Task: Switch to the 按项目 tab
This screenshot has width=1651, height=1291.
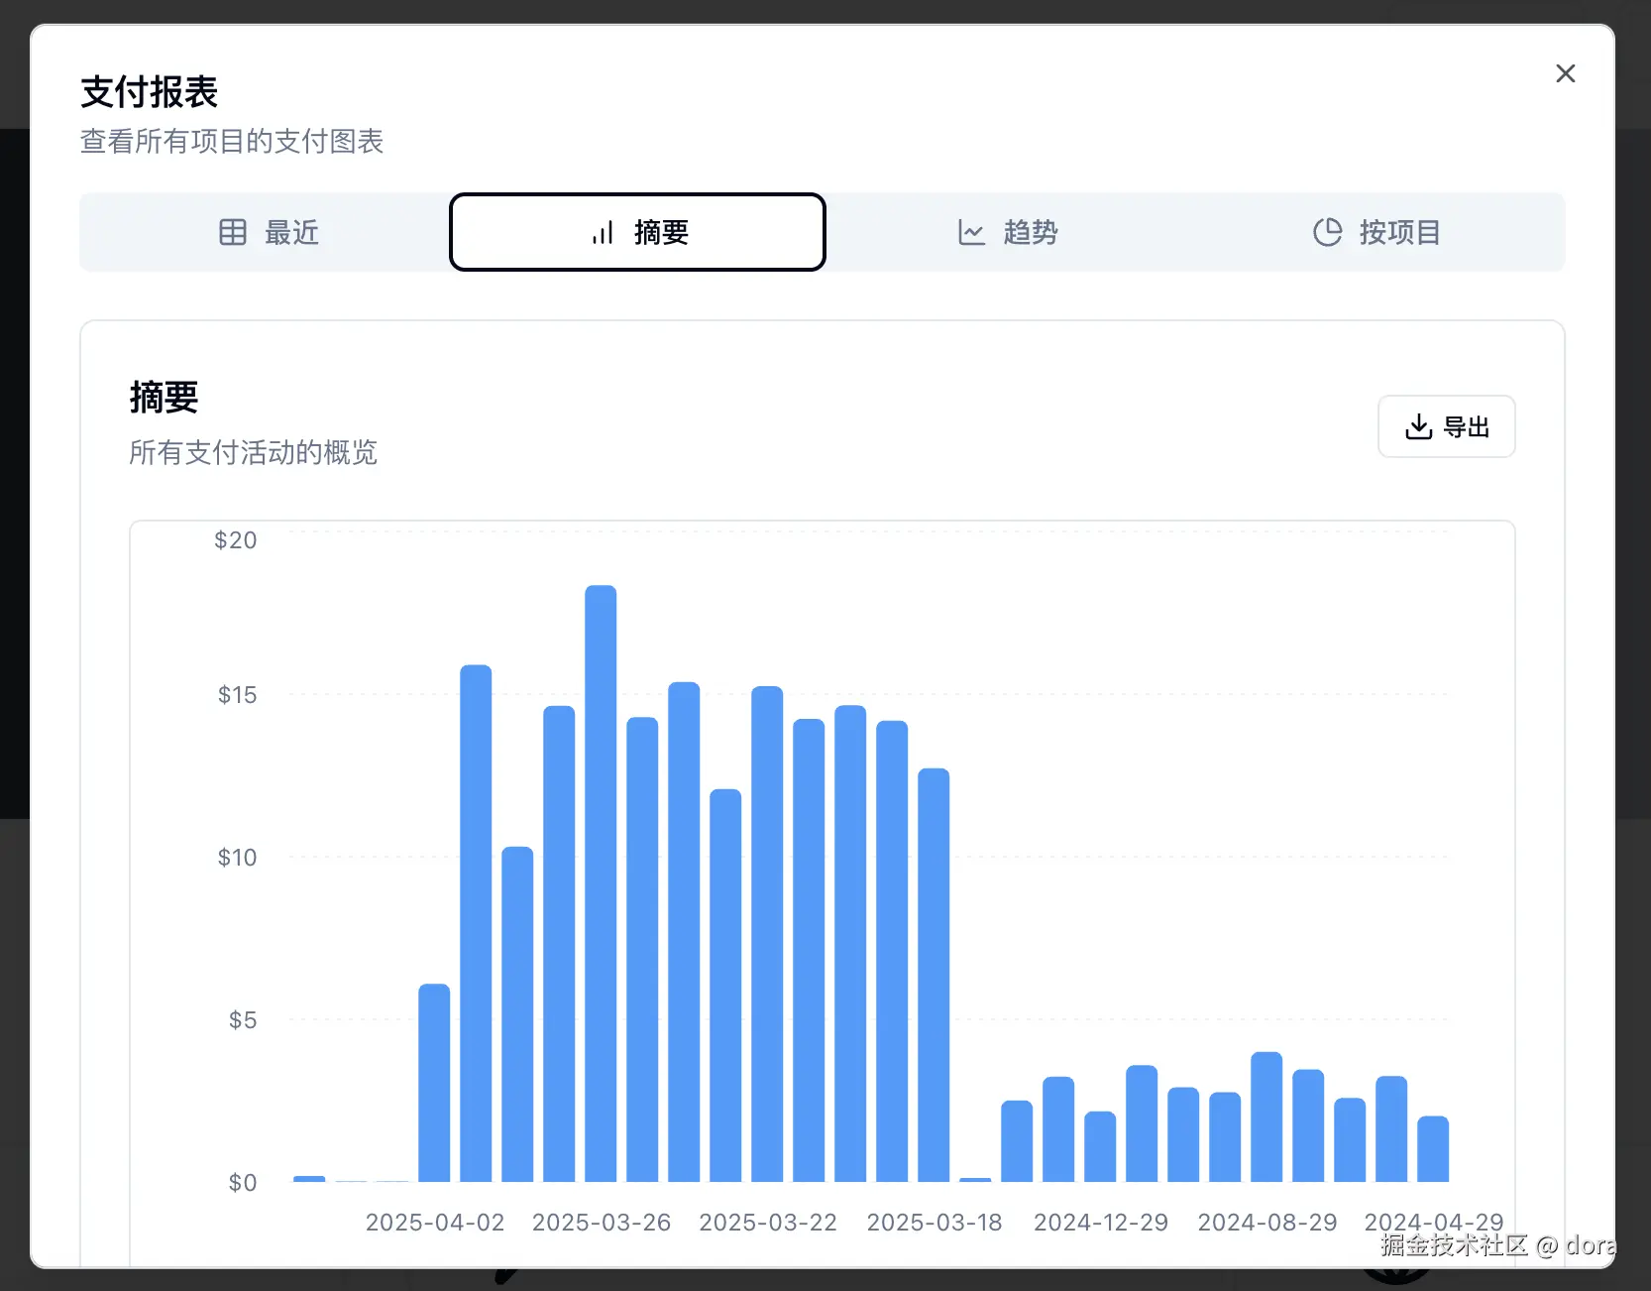Action: (1376, 232)
